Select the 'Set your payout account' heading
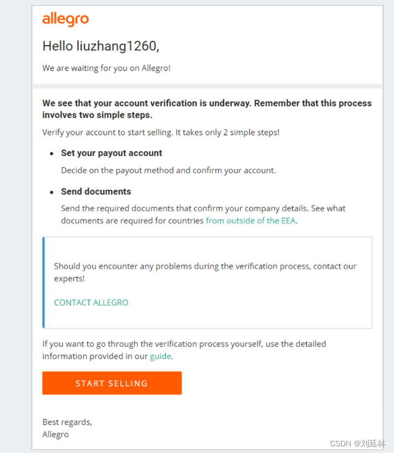Screen dimensions: 394x453 tap(111, 153)
